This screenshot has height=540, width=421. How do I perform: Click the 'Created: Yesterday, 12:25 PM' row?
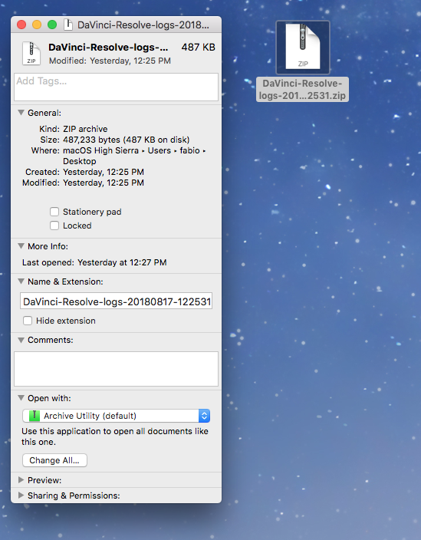(84, 172)
